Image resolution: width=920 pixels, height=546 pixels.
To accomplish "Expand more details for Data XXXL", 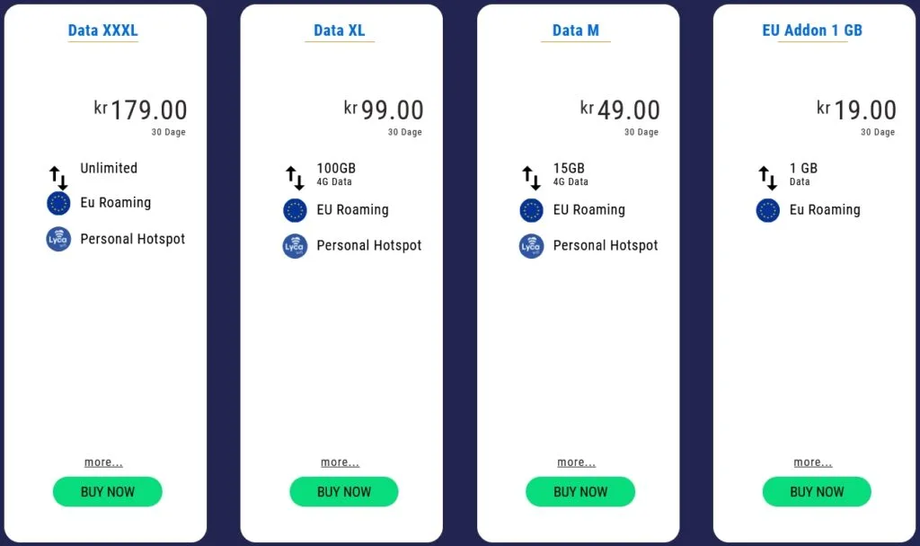I will tap(103, 462).
